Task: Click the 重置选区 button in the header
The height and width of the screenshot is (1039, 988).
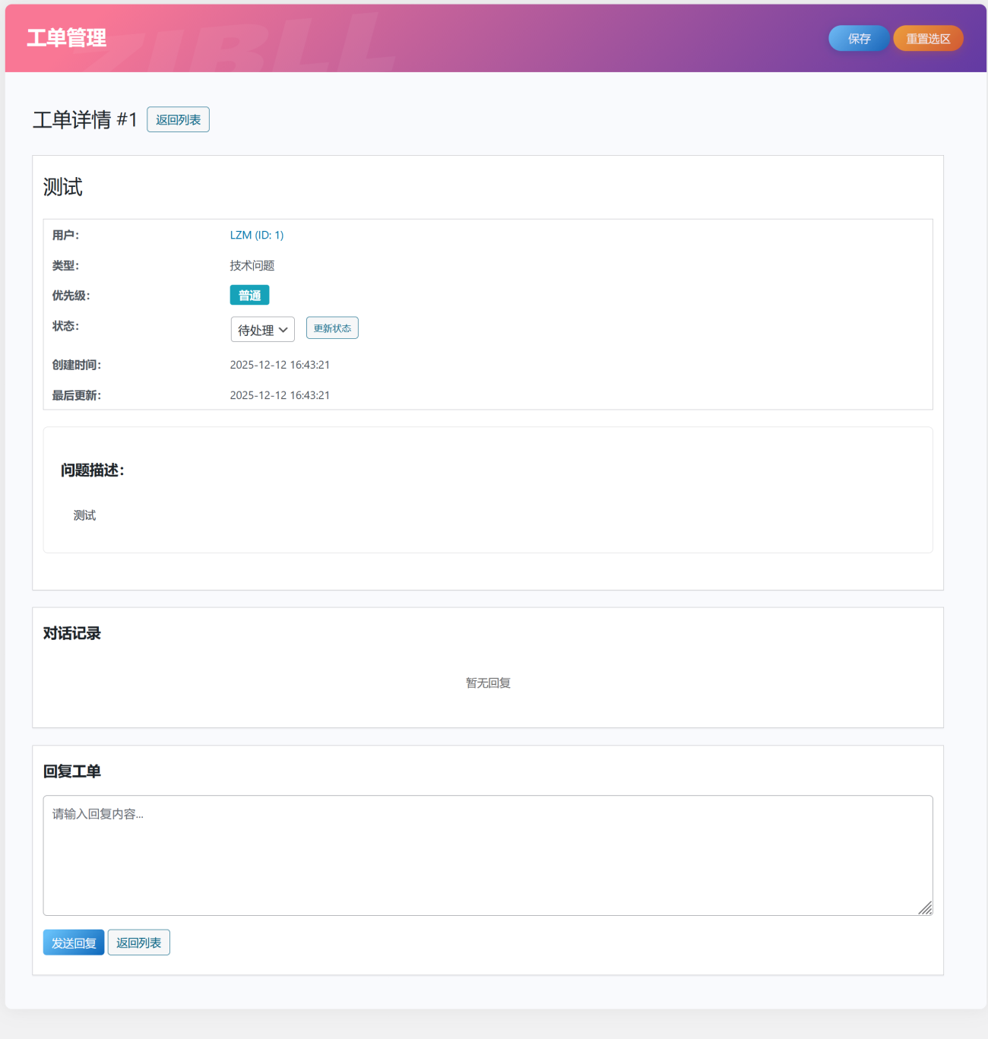Action: coord(928,38)
